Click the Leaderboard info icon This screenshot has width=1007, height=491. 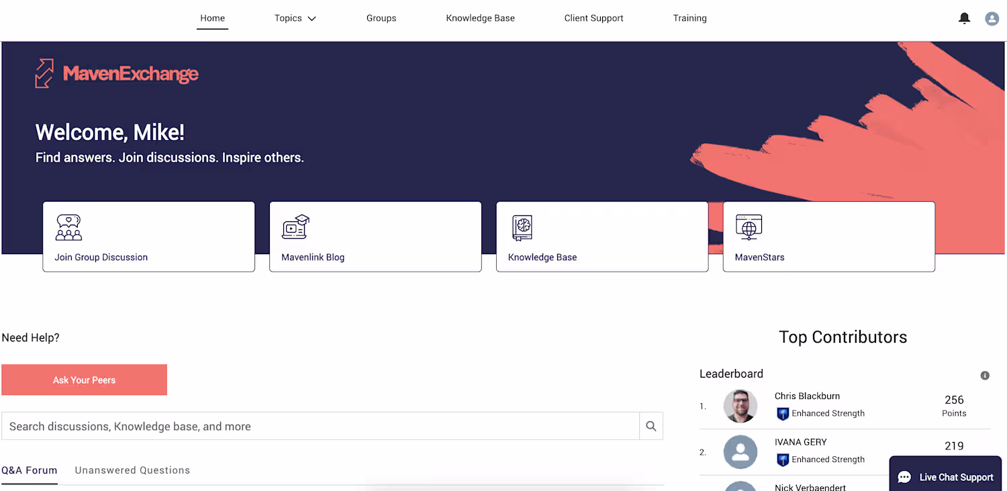click(985, 376)
